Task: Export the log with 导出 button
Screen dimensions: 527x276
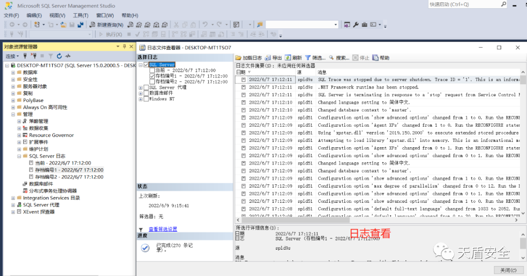Action: tap(273, 58)
